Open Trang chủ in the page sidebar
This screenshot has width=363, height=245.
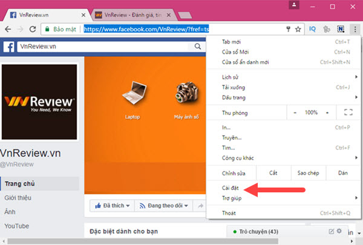(x=40, y=184)
